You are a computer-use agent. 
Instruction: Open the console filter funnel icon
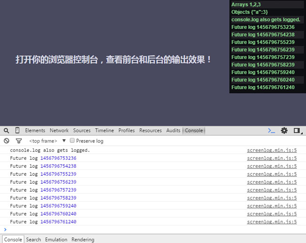click(x=19, y=141)
